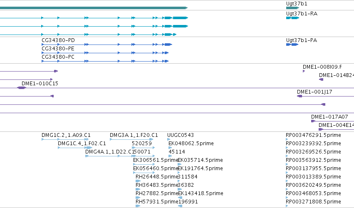This screenshot has width=354, height=208.
Task: Click the 196991 feature label
Action: [x=188, y=202]
